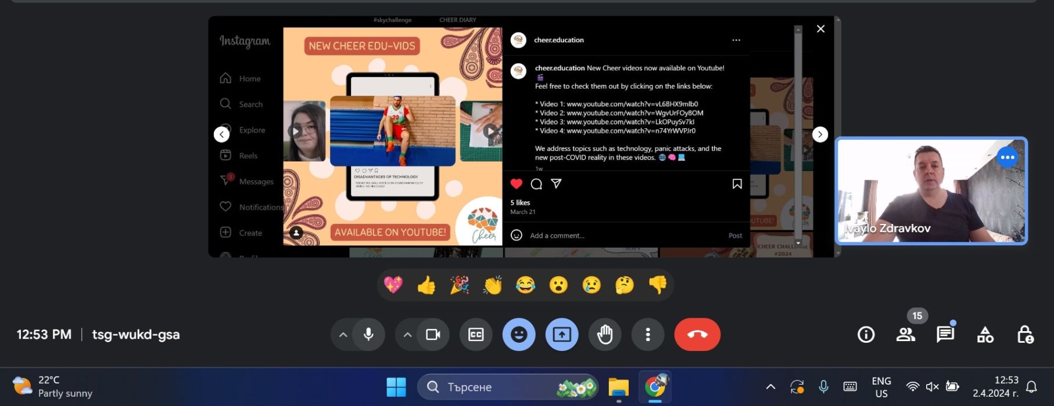This screenshot has height=406, width=1054.
Task: Share the post with paper plane icon
Action: tap(556, 184)
